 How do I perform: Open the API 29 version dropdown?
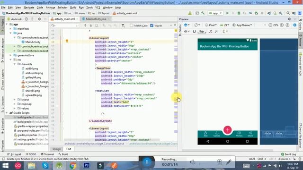pyautogui.click(x=225, y=25)
